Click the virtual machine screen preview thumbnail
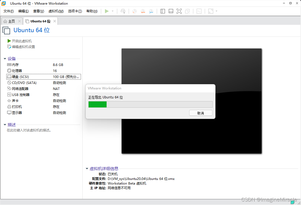 191,101
